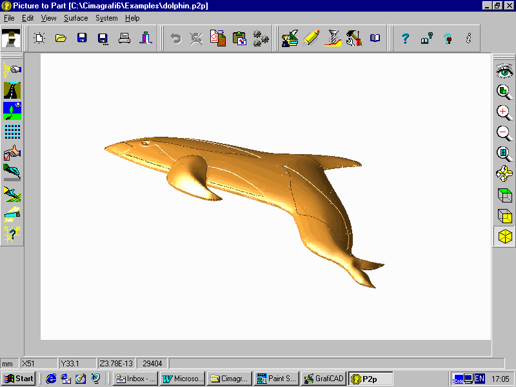Click the yellow crayon toolbar icon
The image size is (516, 387).
tap(312, 38)
